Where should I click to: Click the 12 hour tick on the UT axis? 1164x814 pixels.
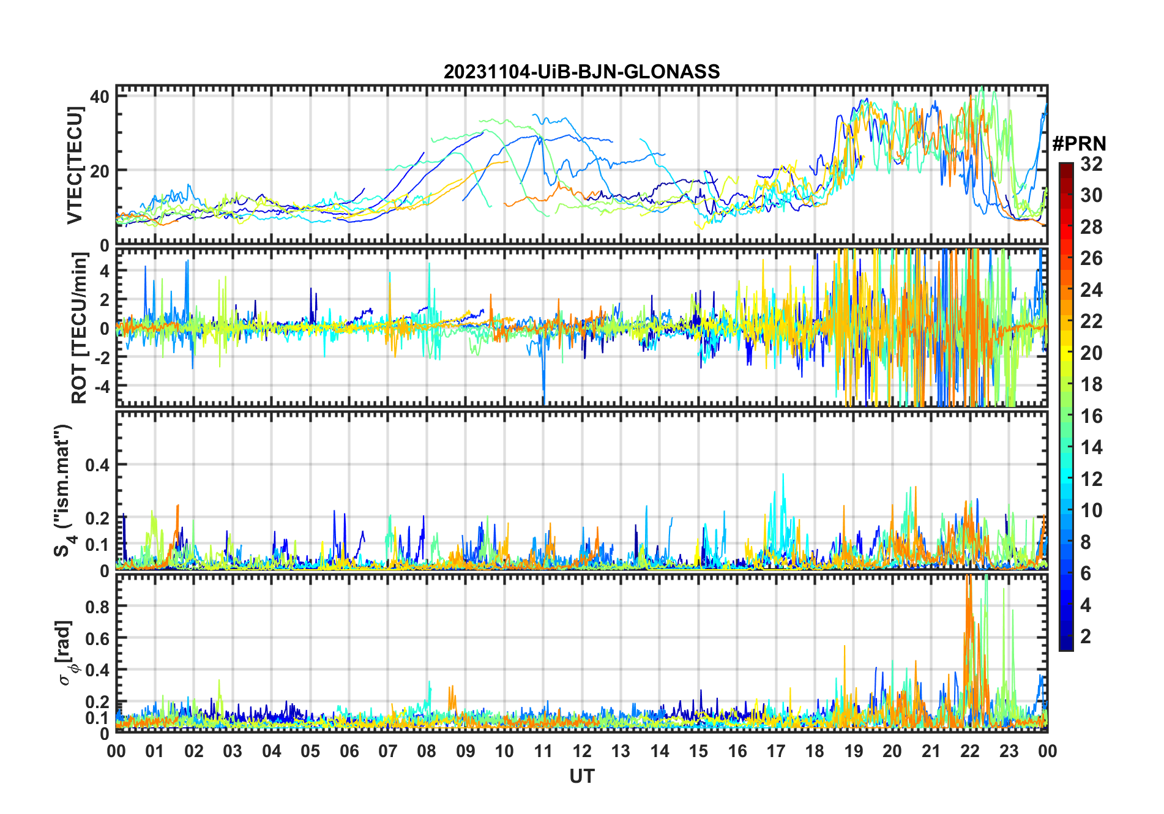click(x=582, y=751)
